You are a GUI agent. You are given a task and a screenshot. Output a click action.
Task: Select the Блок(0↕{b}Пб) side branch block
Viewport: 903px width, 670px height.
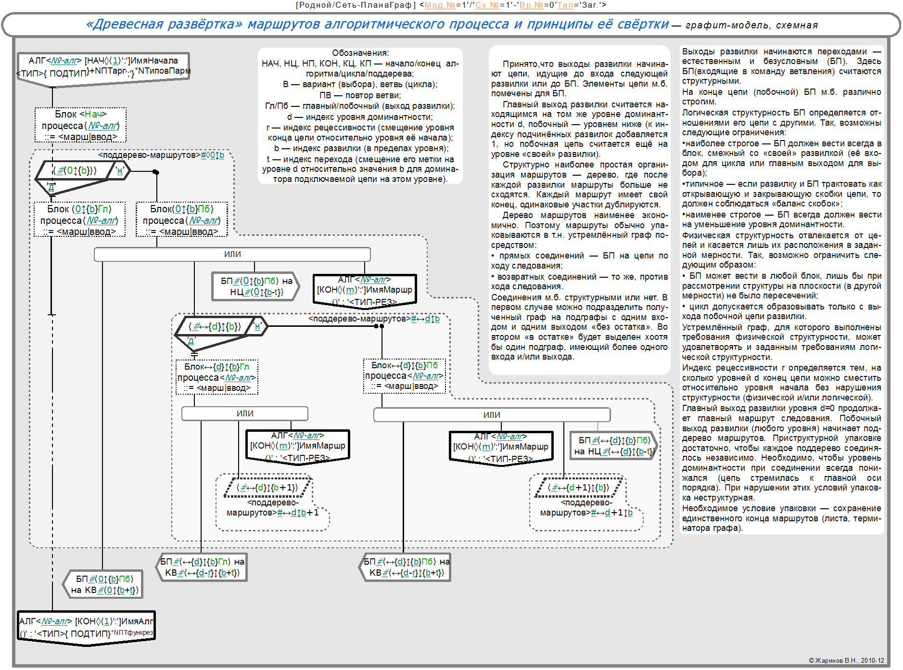click(x=182, y=220)
